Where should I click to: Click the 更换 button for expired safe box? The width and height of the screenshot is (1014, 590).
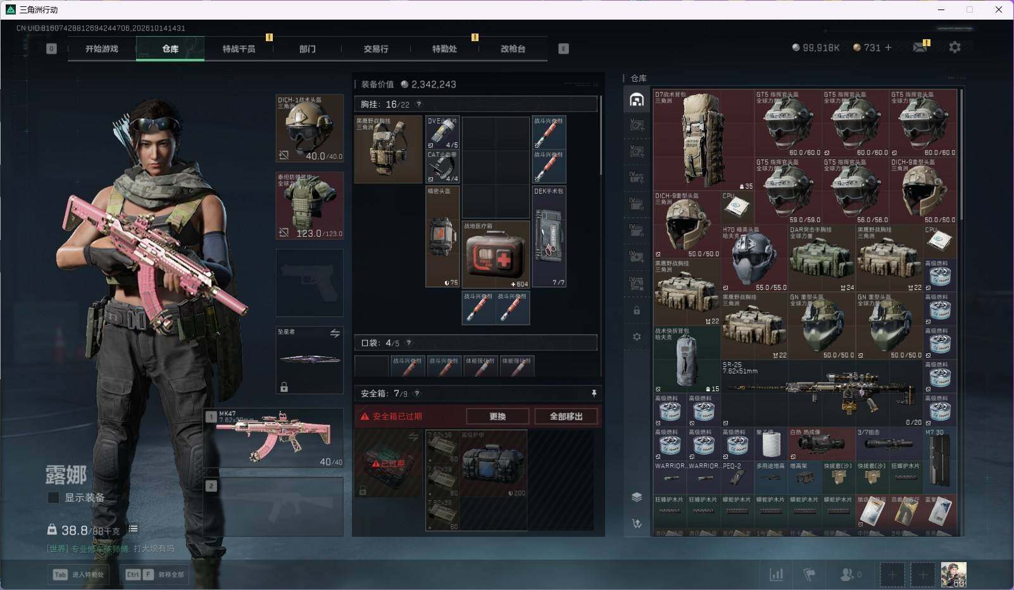tap(498, 416)
